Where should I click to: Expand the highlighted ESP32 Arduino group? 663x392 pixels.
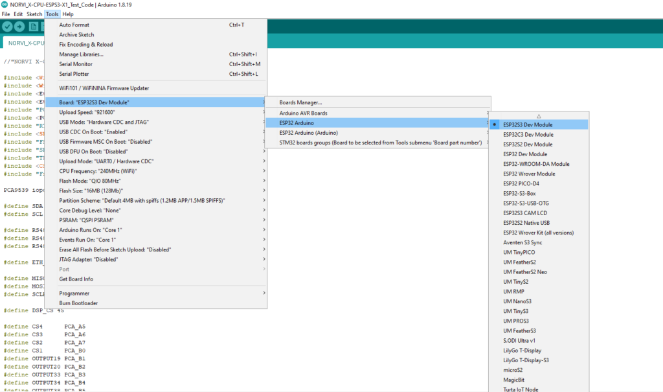[377, 122]
